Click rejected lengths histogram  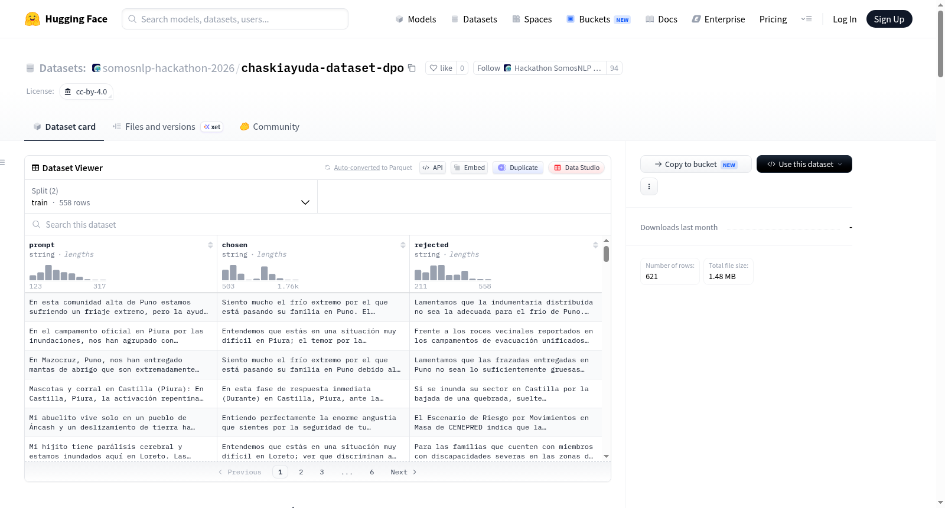coord(453,273)
